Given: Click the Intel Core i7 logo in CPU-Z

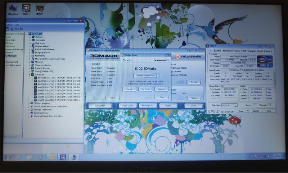Looking at the screenshot, I should 265,62.
